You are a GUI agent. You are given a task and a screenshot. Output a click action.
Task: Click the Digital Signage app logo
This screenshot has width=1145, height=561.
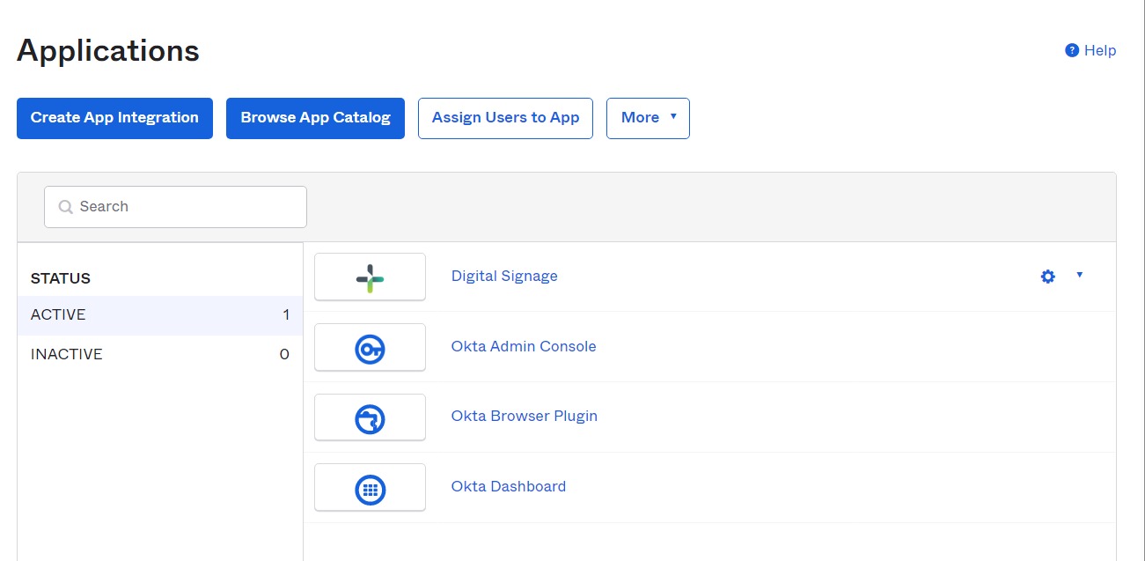pyautogui.click(x=370, y=277)
